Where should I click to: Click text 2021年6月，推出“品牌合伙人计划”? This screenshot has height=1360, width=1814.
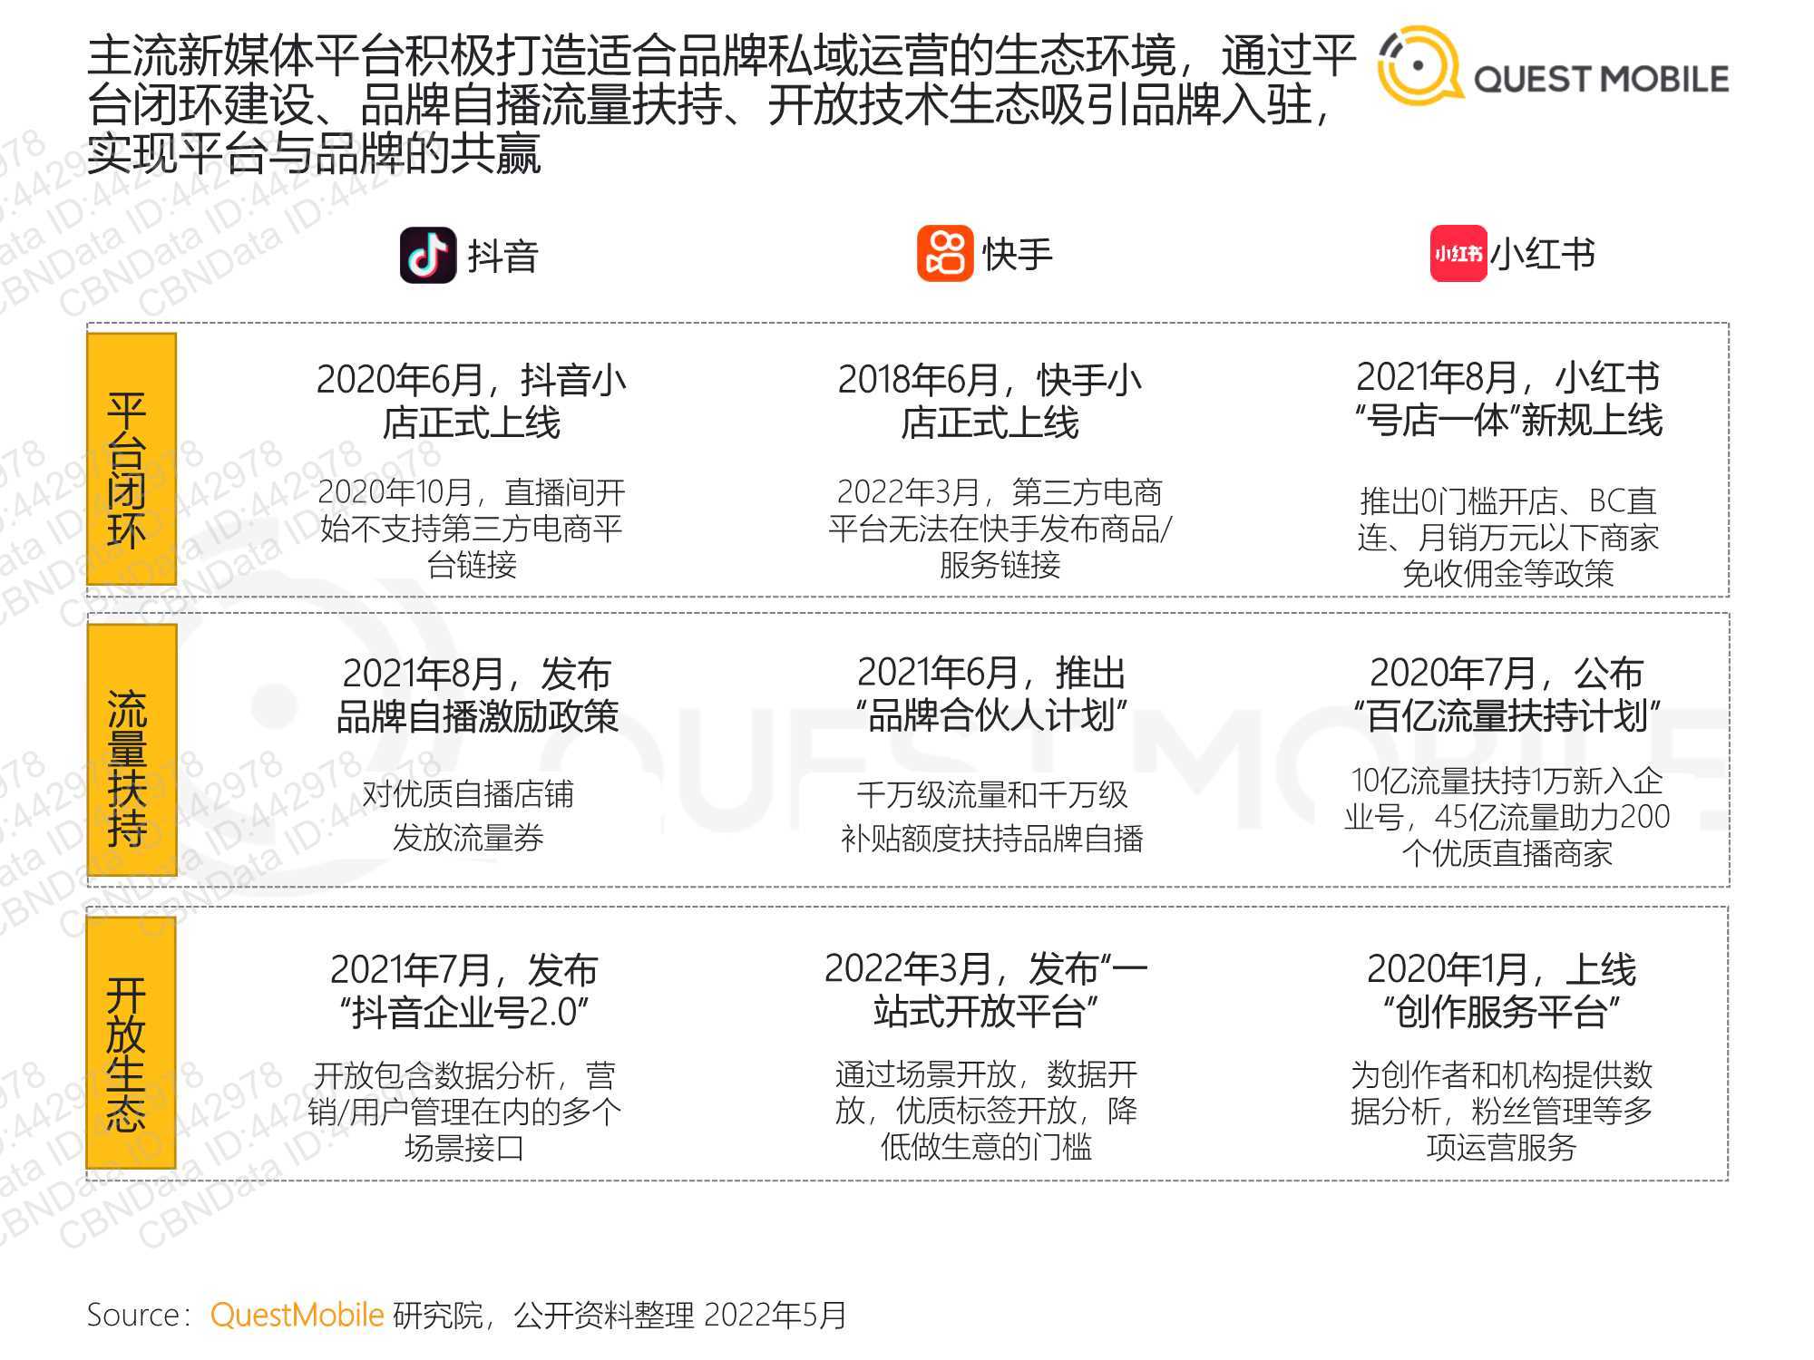[991, 694]
